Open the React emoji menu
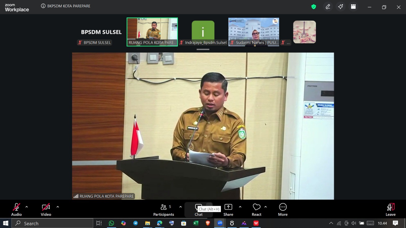 (x=257, y=210)
